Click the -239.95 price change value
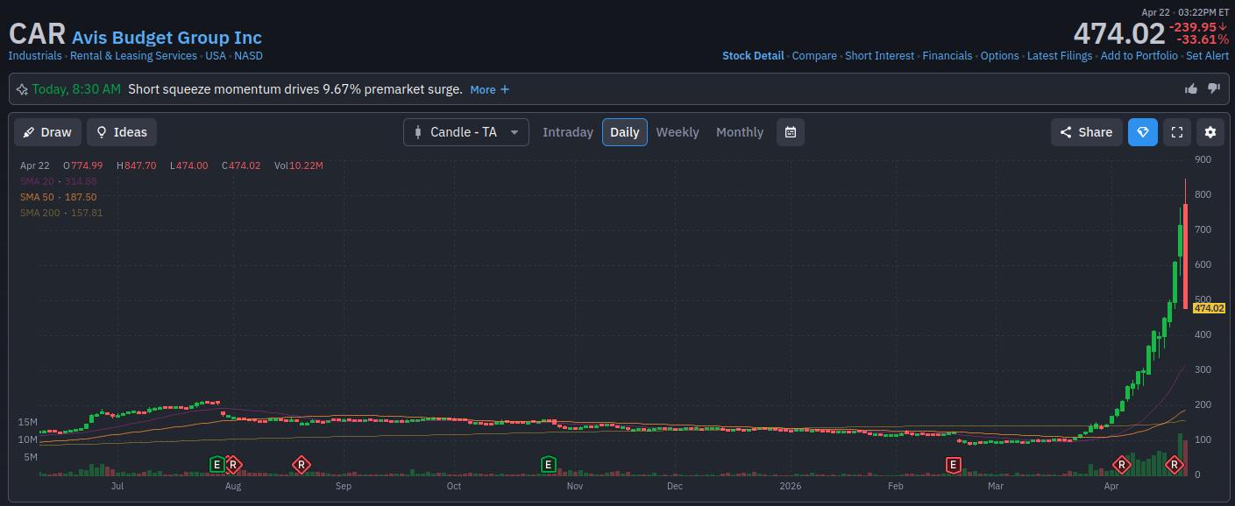The image size is (1235, 506). point(1198,27)
